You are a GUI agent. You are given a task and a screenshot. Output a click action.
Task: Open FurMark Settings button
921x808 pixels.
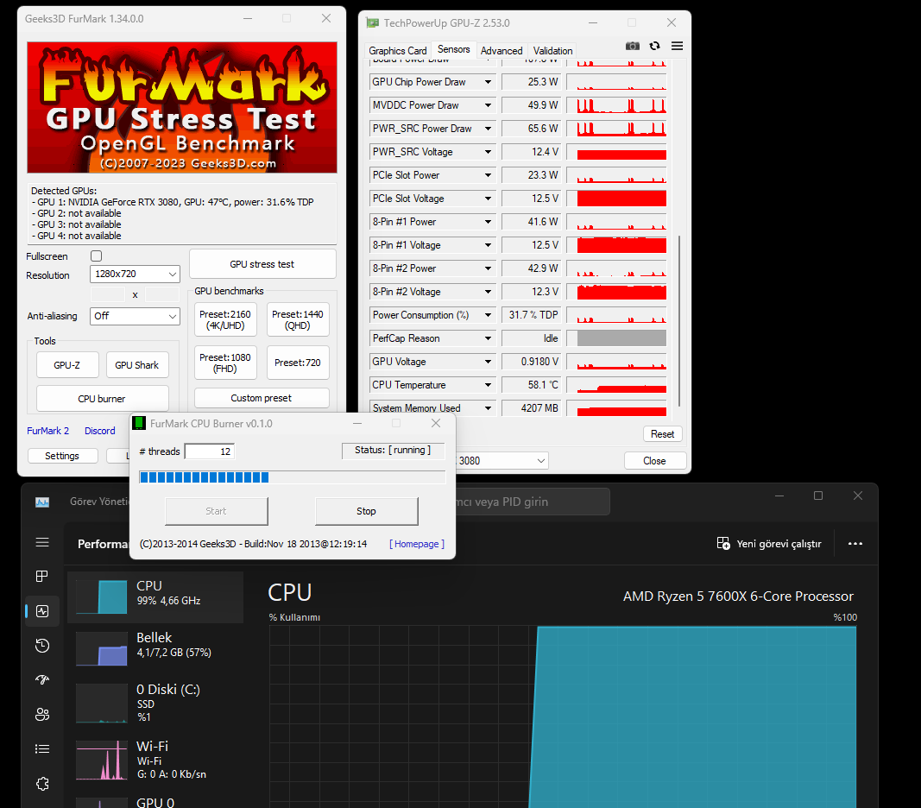tap(62, 456)
